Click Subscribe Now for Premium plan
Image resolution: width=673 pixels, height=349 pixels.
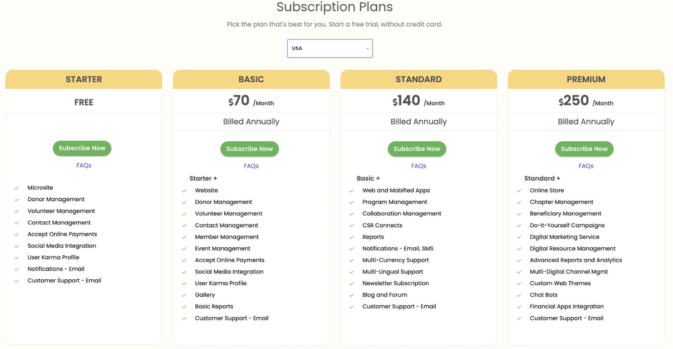(x=584, y=149)
